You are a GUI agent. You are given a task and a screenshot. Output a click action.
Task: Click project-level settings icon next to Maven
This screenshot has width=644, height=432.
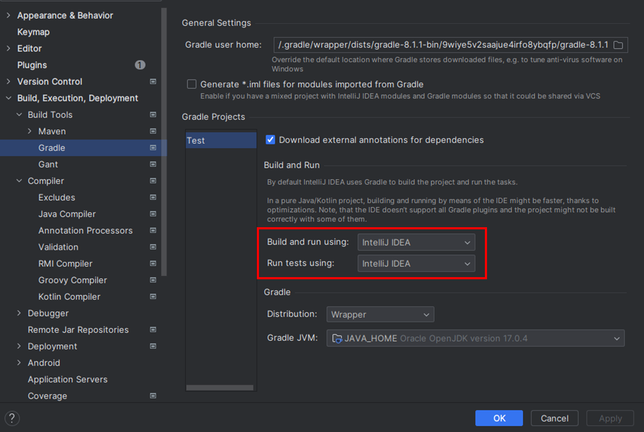coord(153,131)
